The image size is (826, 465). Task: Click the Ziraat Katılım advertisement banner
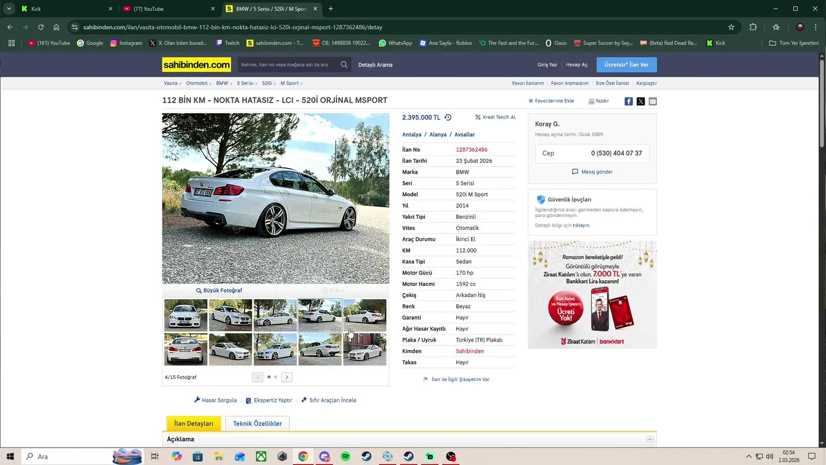tap(592, 294)
